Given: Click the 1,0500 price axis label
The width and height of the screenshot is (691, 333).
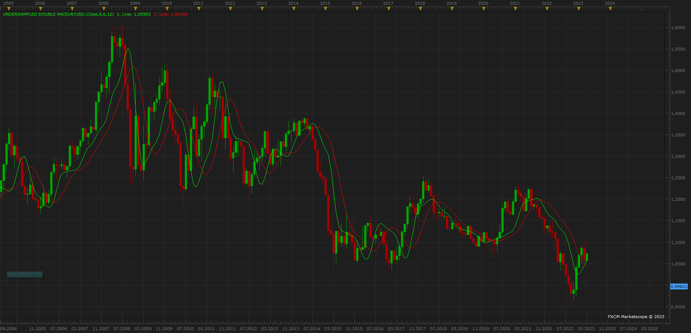Looking at the screenshot, I should [x=678, y=264].
